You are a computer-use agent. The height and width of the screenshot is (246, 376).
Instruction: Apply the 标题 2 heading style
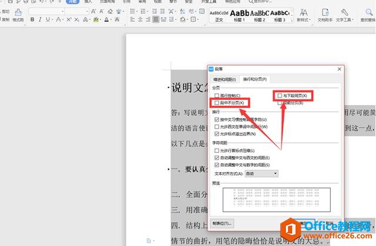[x=260, y=16]
